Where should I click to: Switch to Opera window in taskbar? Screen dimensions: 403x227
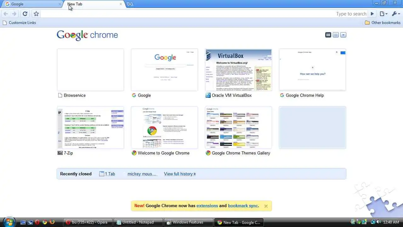(88, 222)
